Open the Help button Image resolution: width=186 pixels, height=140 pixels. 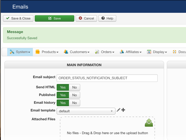coord(107,18)
